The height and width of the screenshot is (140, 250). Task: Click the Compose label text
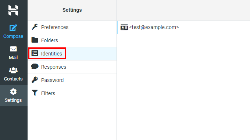click(x=13, y=36)
